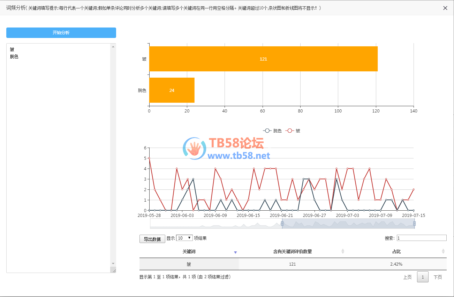The width and height of the screenshot is (454, 297).
Task: Click the textarea scrollbar up arrow
Action: [x=113, y=47]
